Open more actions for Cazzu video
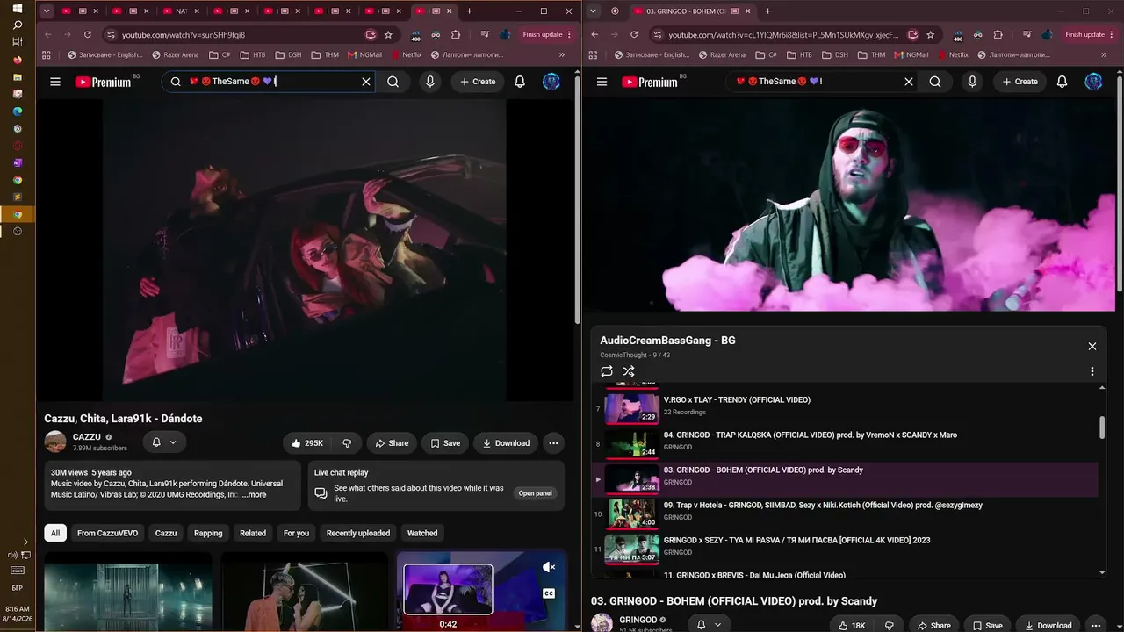Viewport: 1124px width, 632px height. click(553, 443)
